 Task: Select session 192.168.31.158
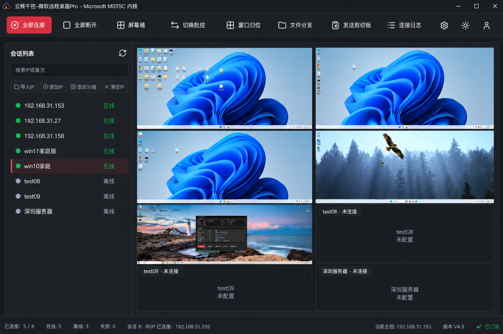coord(69,136)
